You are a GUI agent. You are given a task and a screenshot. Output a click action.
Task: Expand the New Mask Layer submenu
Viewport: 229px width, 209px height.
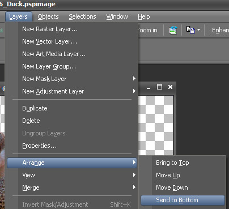point(72,79)
